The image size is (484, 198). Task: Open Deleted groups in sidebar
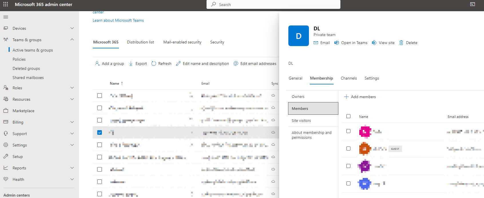[x=26, y=68]
